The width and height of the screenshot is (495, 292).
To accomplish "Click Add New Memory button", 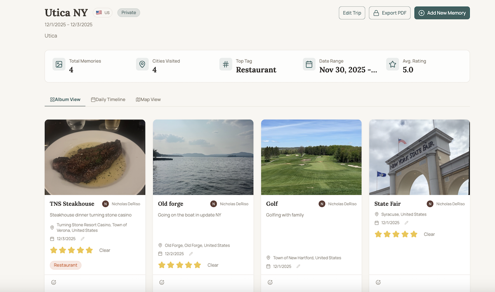I will point(442,13).
